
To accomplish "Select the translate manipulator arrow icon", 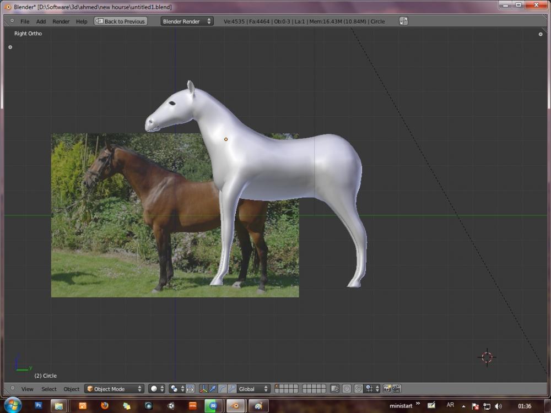I will pyautogui.click(x=213, y=389).
